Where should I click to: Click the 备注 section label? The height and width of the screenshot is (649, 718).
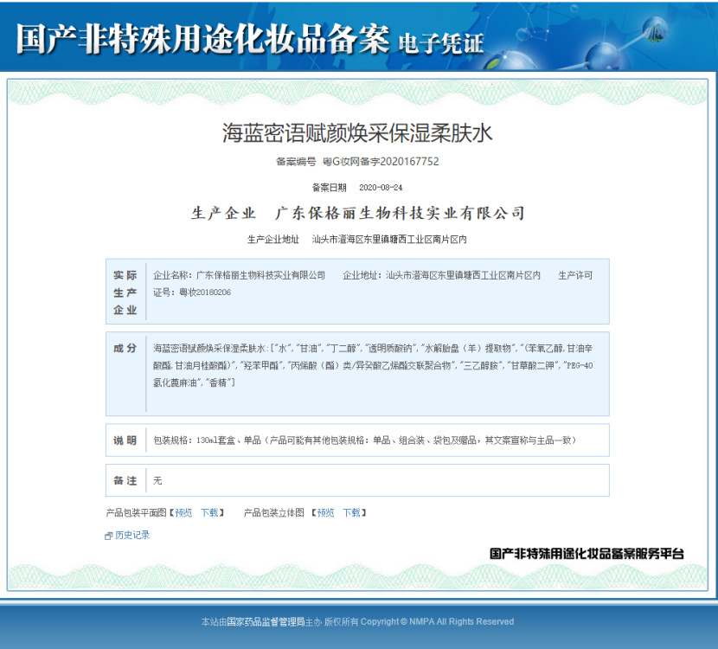pyautogui.click(x=125, y=481)
